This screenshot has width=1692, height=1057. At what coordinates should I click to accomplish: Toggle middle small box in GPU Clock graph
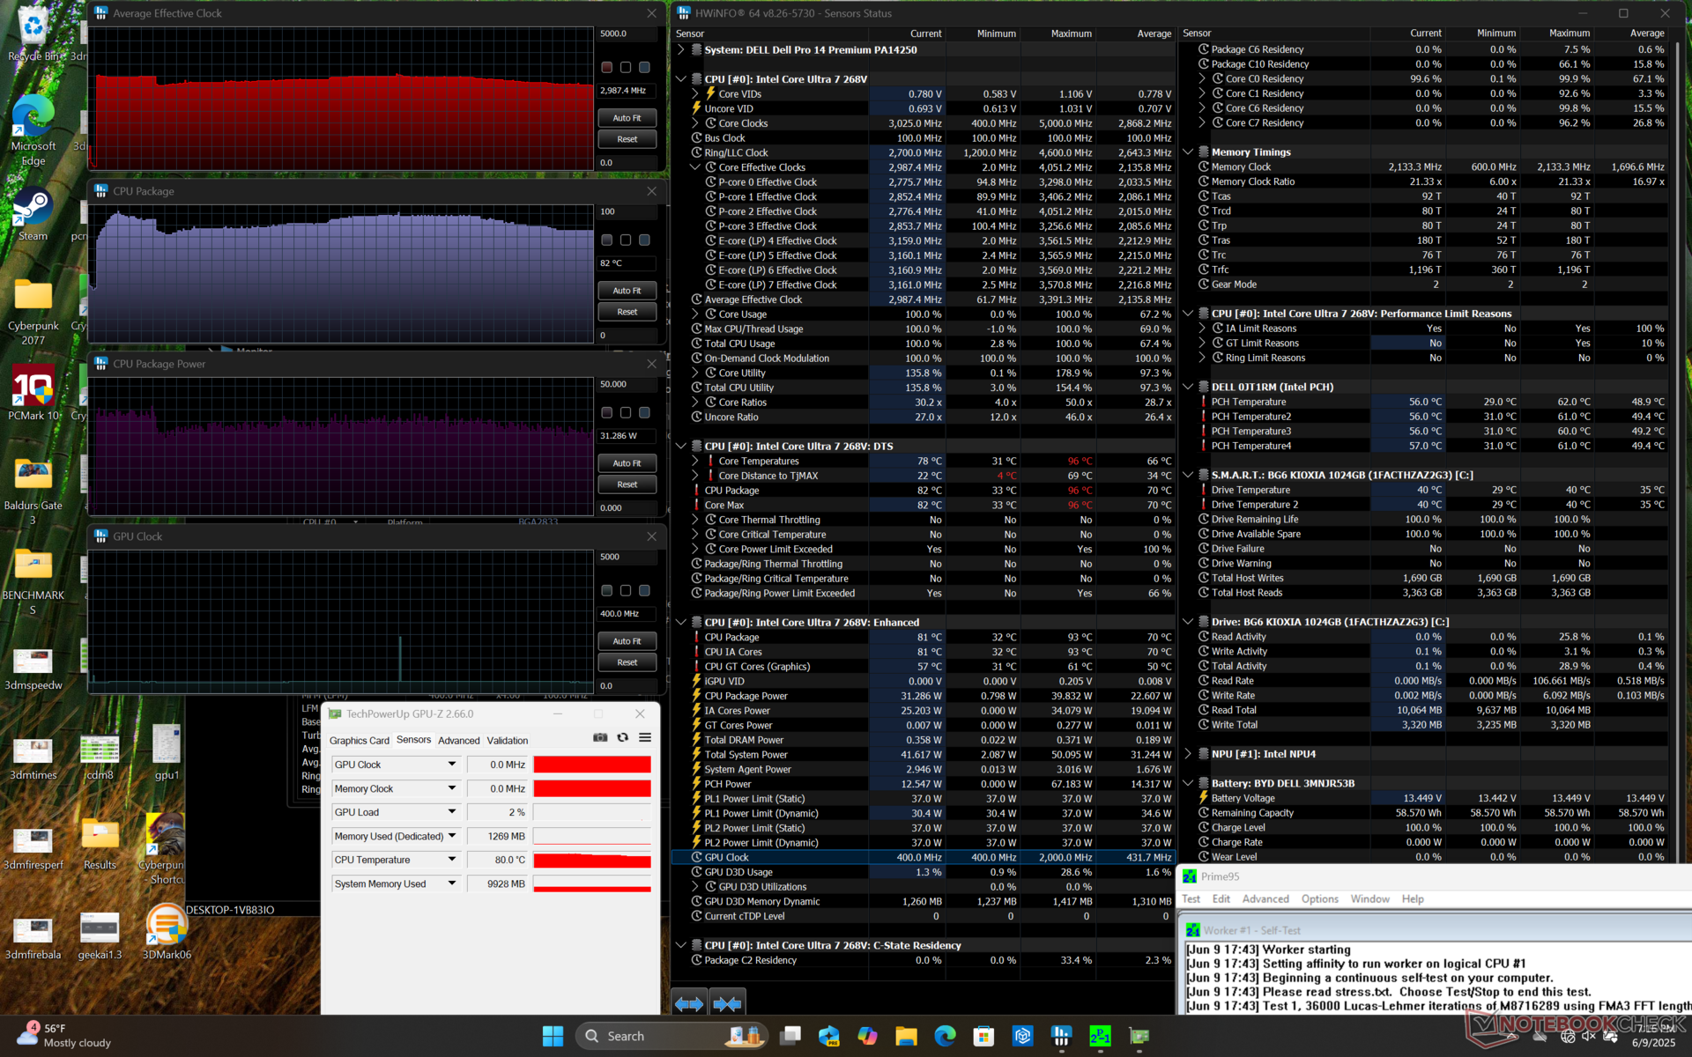[626, 591]
